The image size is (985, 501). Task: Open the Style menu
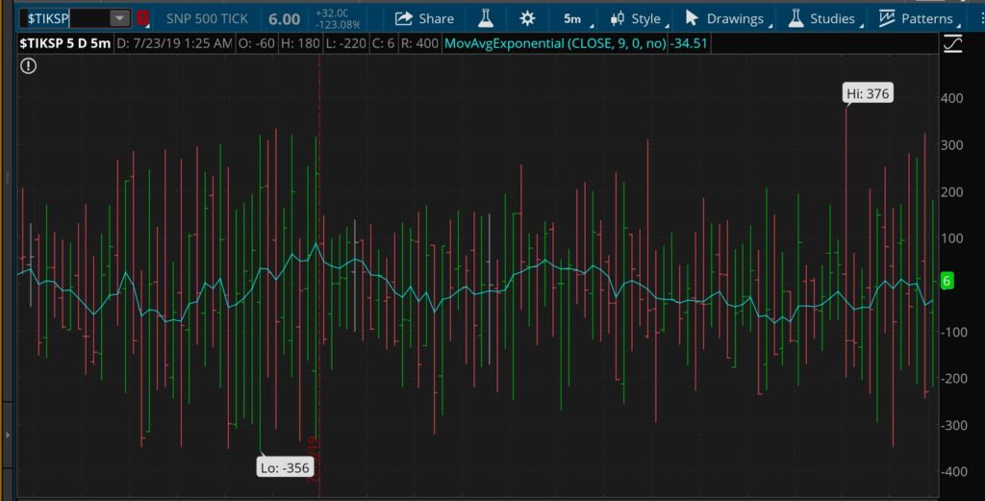click(x=636, y=18)
